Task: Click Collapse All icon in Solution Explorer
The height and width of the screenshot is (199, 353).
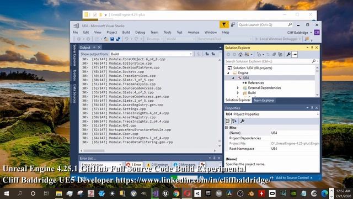Action: click(274, 54)
